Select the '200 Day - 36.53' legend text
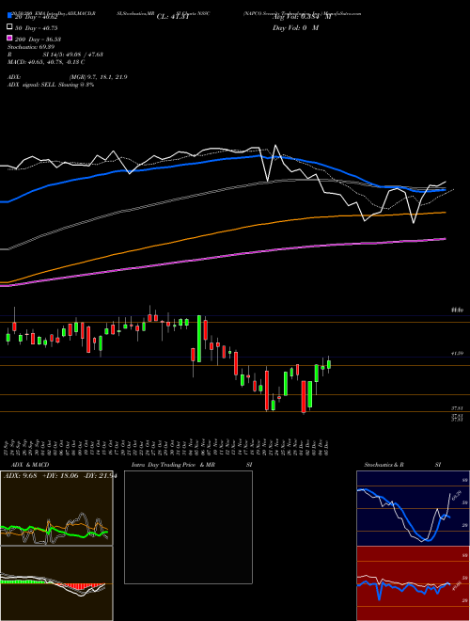Image resolution: width=470 pixels, height=621 pixels. [38, 40]
